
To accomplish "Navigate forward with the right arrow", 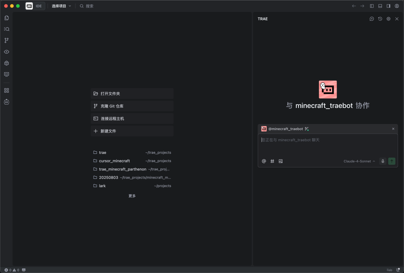I will 362,6.
